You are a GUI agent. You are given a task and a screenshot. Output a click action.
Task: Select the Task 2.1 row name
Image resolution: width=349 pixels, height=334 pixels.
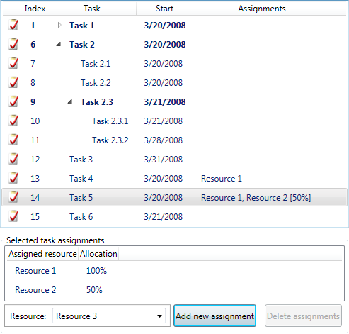[96, 64]
